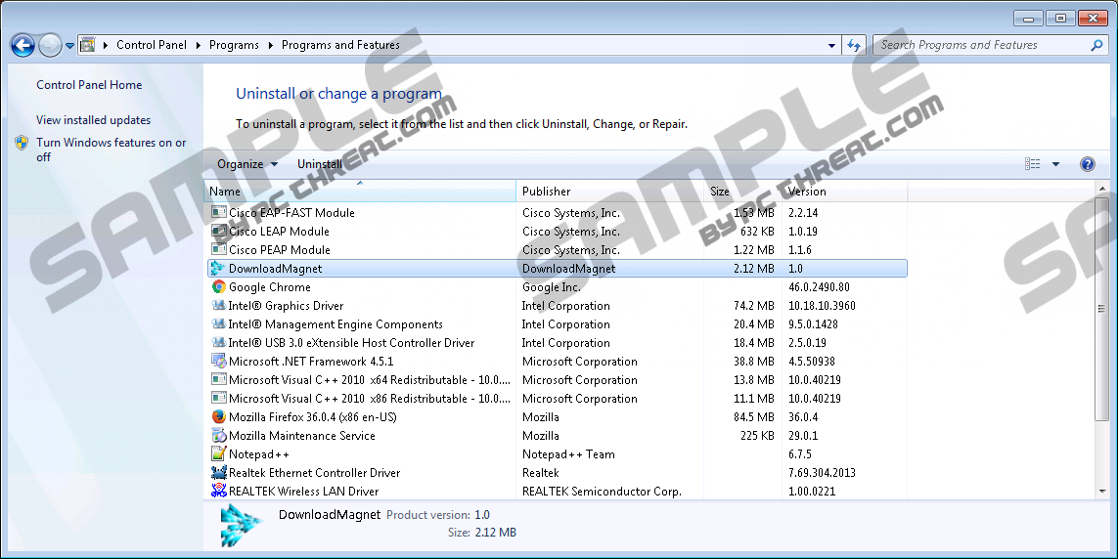Click Intel Graphics Driver icon
Image resolution: width=1118 pixels, height=559 pixels.
[x=219, y=306]
